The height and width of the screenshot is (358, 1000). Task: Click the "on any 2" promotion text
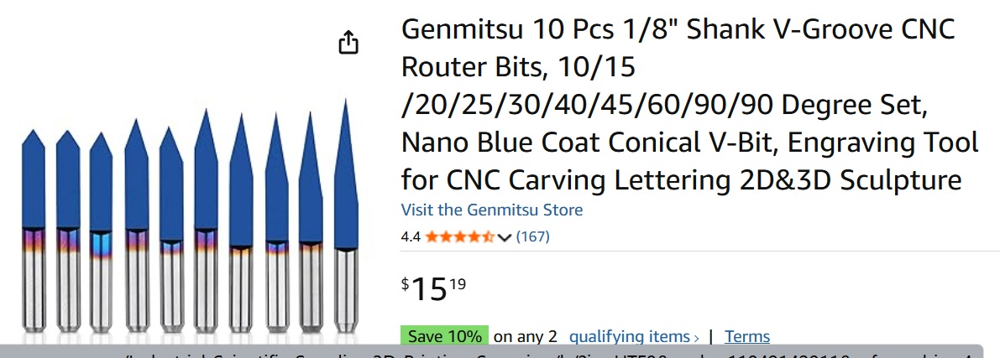525,336
